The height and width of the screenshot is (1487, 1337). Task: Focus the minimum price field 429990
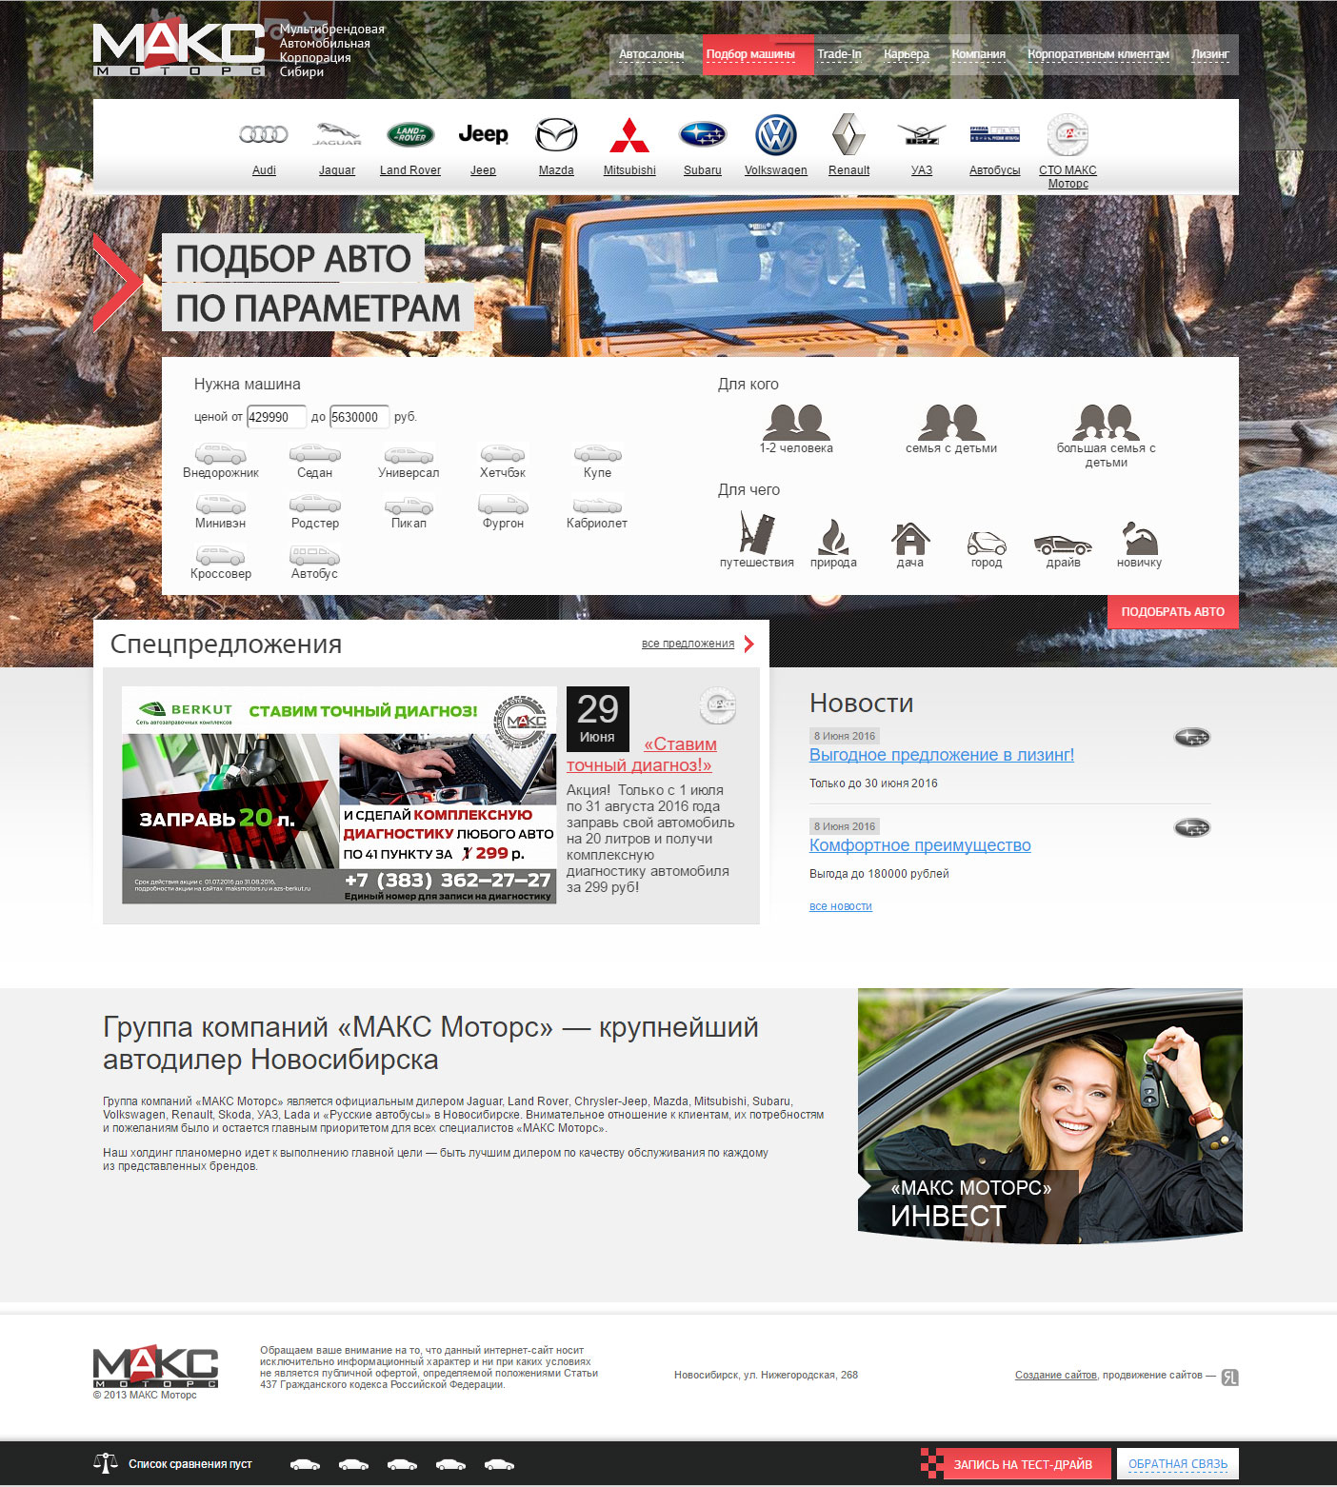(276, 417)
